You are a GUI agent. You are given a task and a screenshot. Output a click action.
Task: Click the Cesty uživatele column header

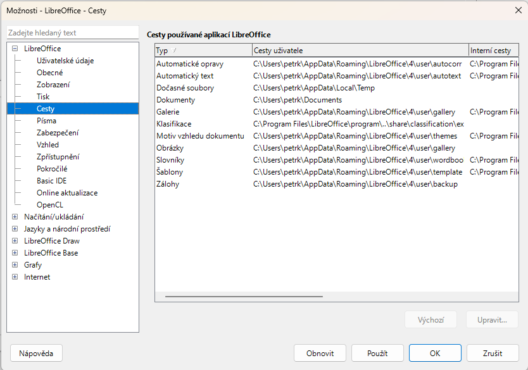click(360, 51)
